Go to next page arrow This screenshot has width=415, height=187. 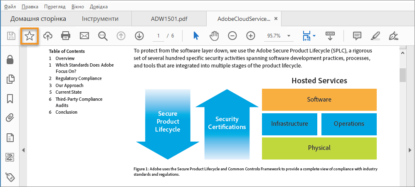coord(139,36)
